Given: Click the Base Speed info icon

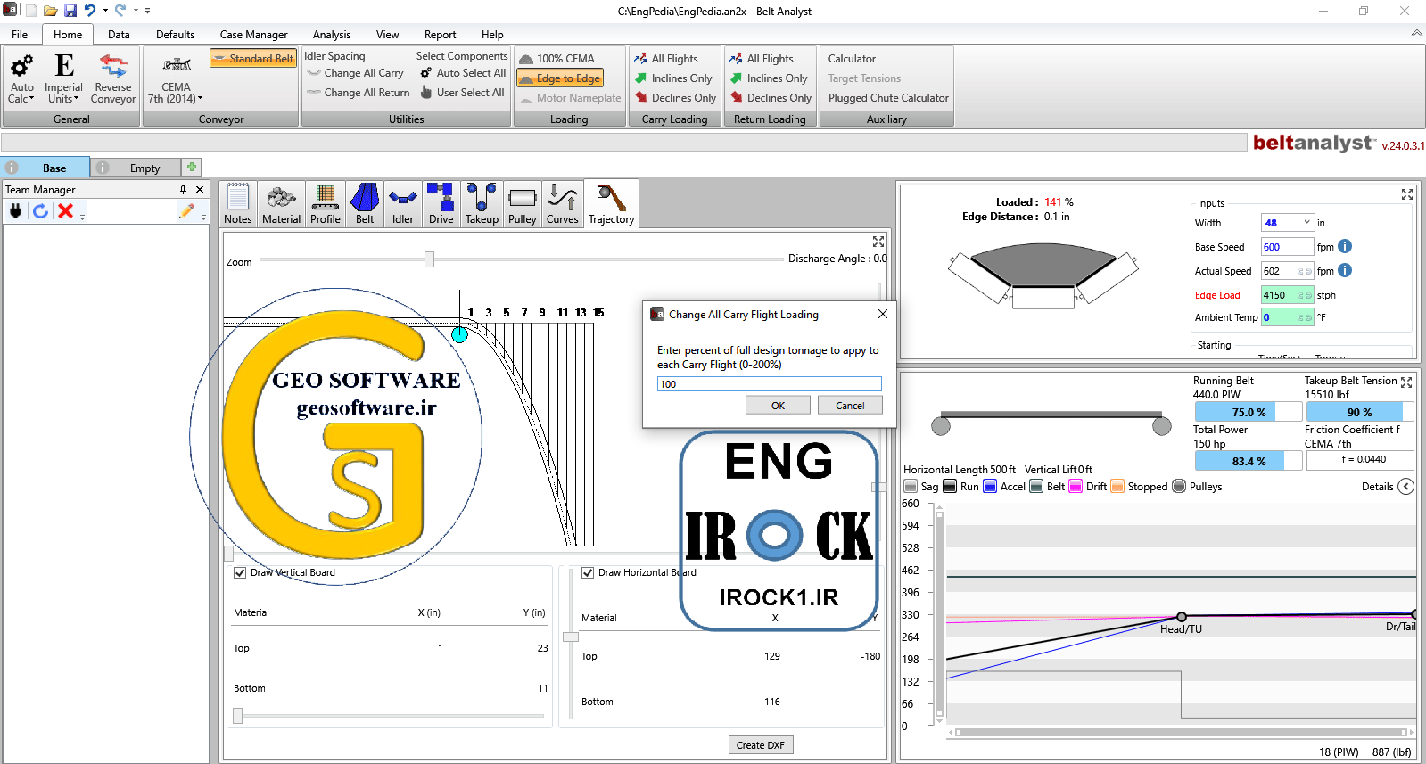Looking at the screenshot, I should (x=1345, y=247).
